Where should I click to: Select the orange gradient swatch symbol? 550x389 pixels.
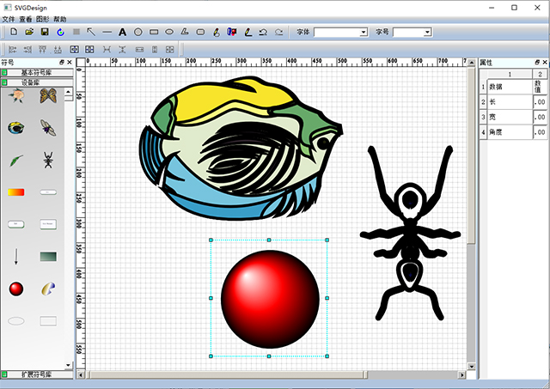click(x=15, y=192)
